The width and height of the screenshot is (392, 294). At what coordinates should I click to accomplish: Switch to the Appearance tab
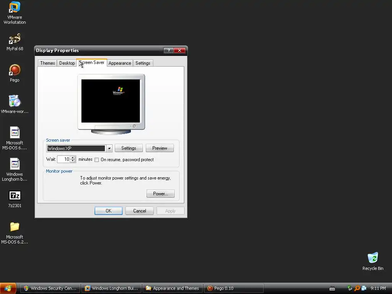pyautogui.click(x=120, y=63)
